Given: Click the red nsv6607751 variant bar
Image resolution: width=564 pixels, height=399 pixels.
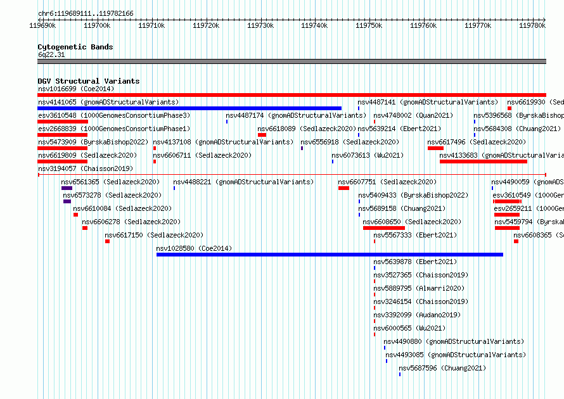Looking at the screenshot, I should pos(343,188).
